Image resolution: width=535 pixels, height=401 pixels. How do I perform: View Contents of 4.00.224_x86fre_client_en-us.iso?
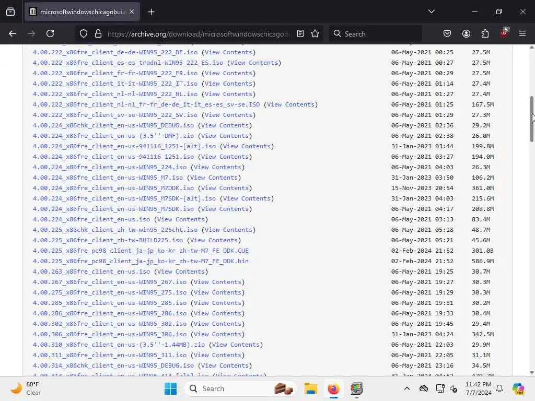(x=181, y=219)
